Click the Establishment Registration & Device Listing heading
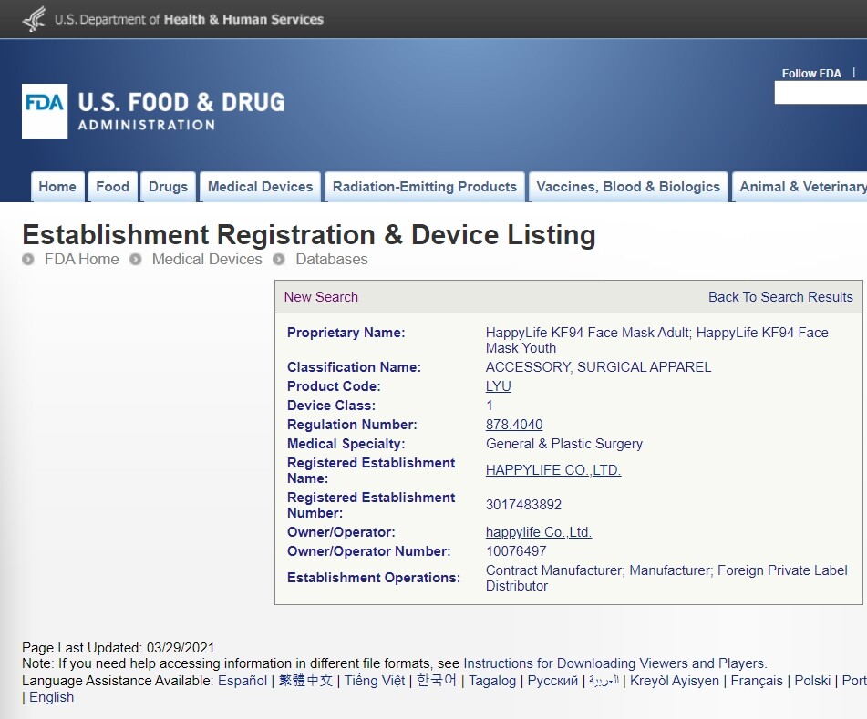This screenshot has height=719, width=867. [309, 235]
